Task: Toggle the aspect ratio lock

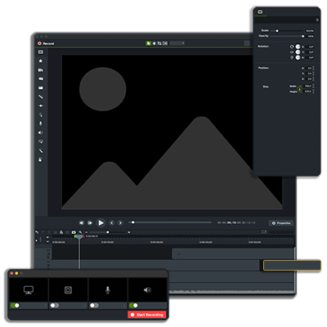Action: [300, 89]
